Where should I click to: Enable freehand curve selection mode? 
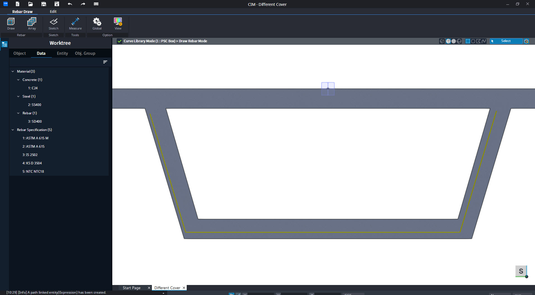(484, 41)
